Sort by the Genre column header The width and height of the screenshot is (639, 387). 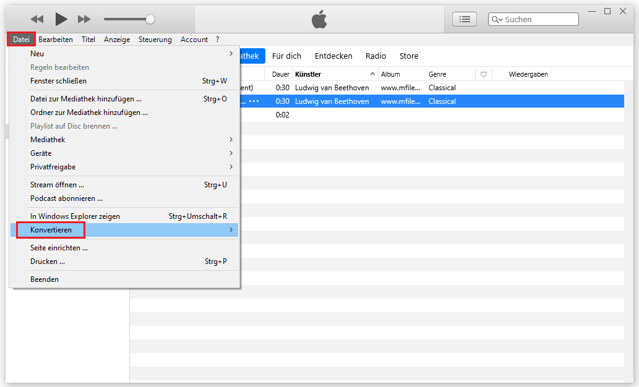coord(437,74)
